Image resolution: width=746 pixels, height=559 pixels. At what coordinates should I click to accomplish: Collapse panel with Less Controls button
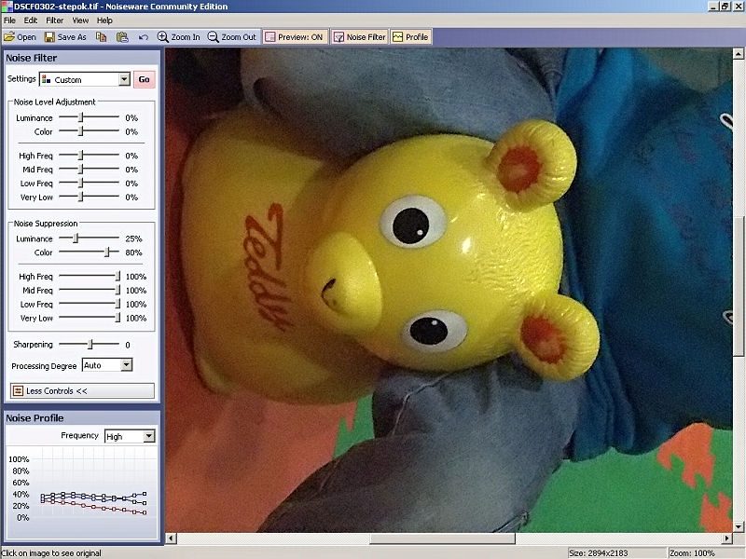(x=82, y=390)
